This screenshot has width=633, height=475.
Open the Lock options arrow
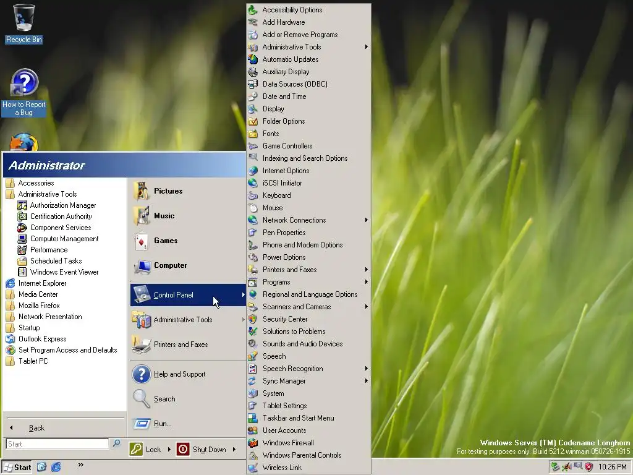click(x=169, y=450)
